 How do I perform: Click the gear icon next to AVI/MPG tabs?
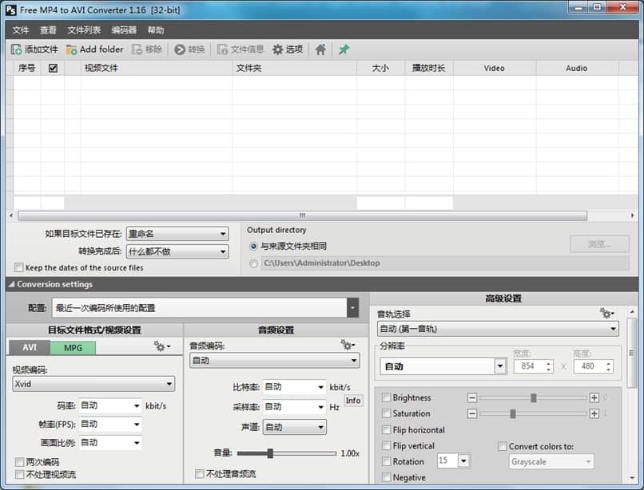pyautogui.click(x=160, y=346)
